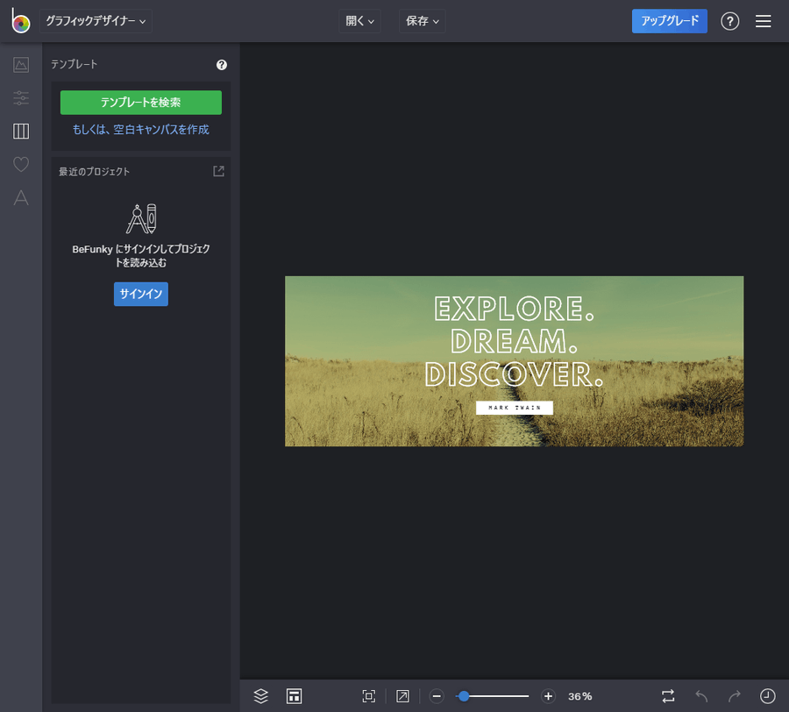Image resolution: width=789 pixels, height=712 pixels.
Task: Click the 36% zoom percentage value
Action: [579, 696]
